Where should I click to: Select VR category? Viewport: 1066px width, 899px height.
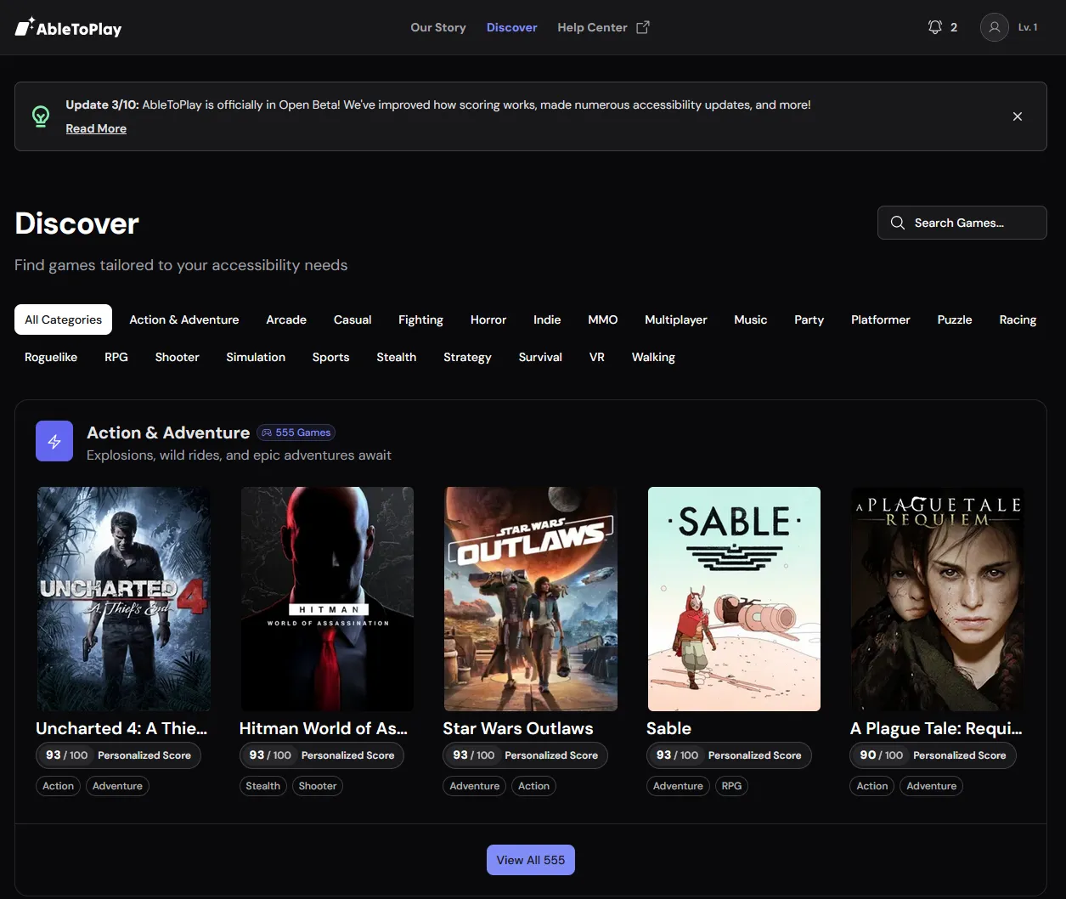597,357
